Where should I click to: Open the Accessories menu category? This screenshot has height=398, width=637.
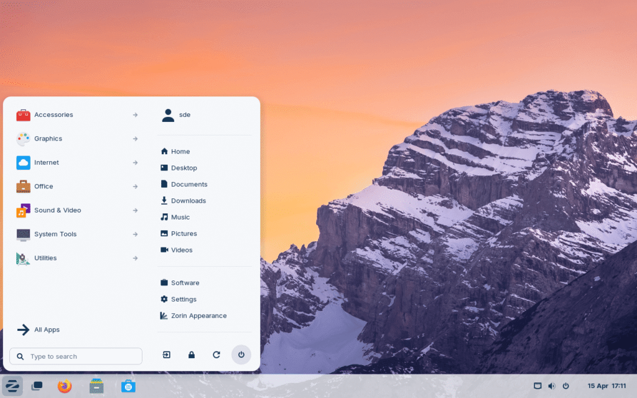(x=55, y=115)
